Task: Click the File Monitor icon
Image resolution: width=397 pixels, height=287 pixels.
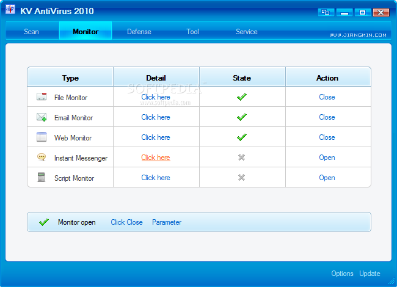Action: (42, 96)
